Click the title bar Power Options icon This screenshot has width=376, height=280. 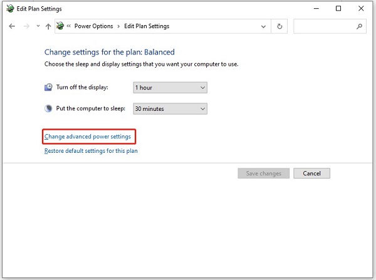click(x=10, y=9)
